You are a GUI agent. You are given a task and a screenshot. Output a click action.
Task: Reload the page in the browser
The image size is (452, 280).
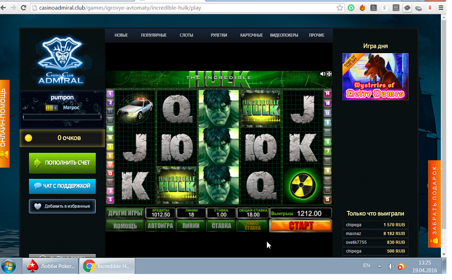[24, 8]
